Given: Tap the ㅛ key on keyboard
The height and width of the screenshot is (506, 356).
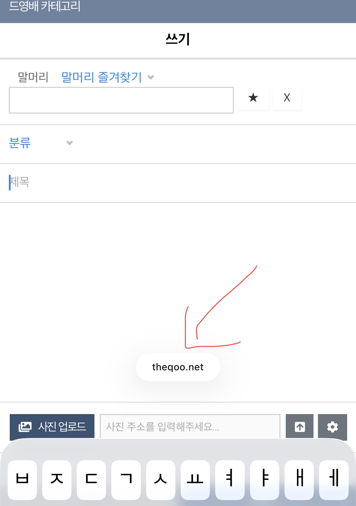Looking at the screenshot, I should [195, 480].
